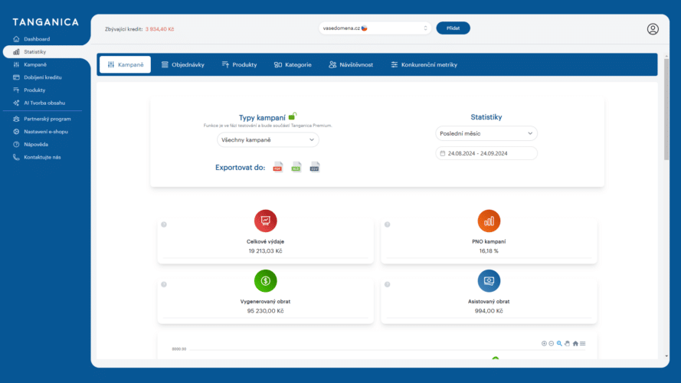Click the chart home reset icon
681x383 pixels.
pos(575,343)
